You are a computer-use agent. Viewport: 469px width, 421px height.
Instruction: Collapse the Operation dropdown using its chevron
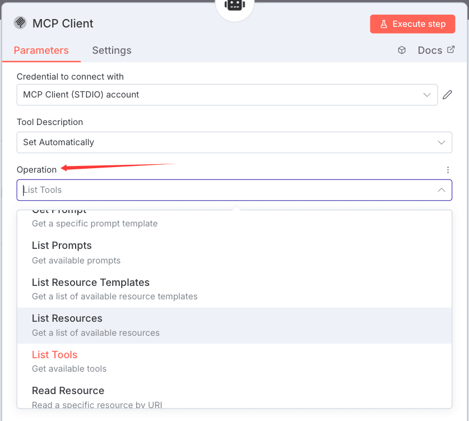pos(441,190)
